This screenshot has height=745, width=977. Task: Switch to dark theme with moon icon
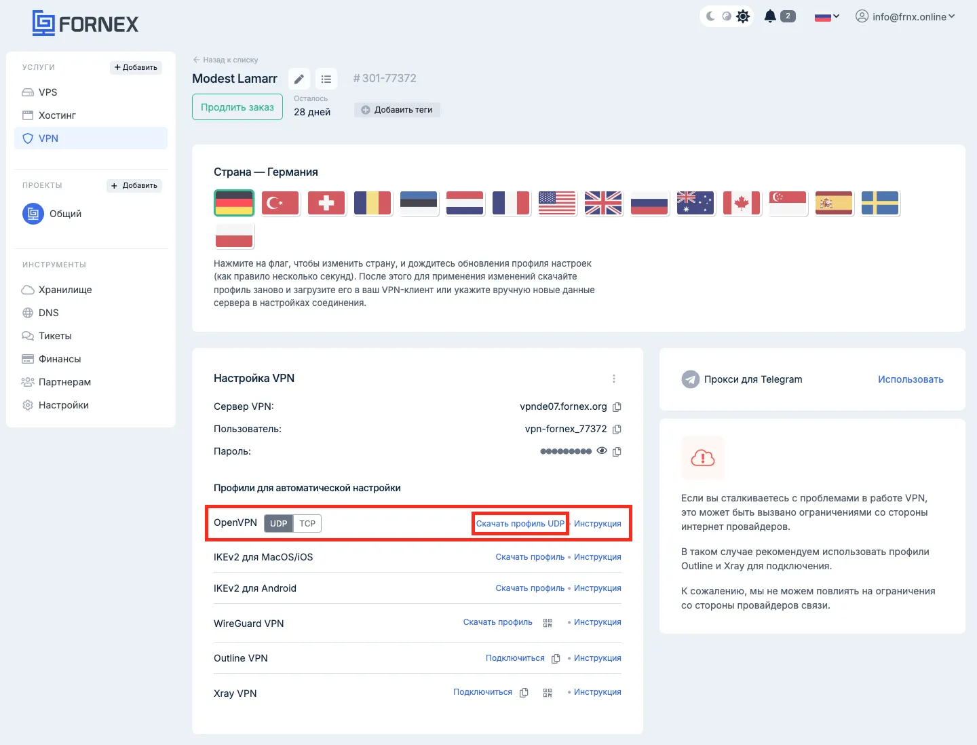tap(710, 16)
